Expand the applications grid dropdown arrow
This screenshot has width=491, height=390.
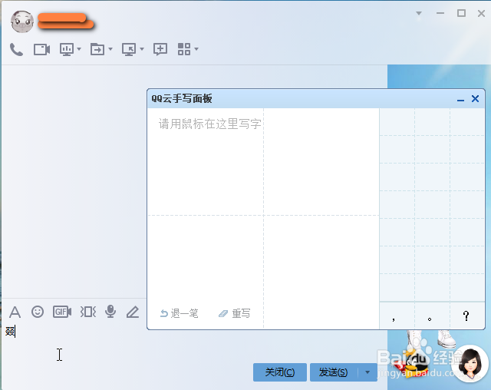196,49
